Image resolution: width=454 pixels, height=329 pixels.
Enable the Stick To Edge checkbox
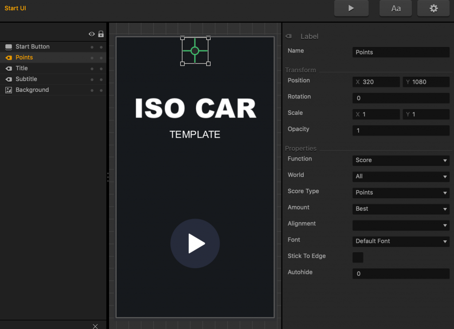[x=358, y=257]
